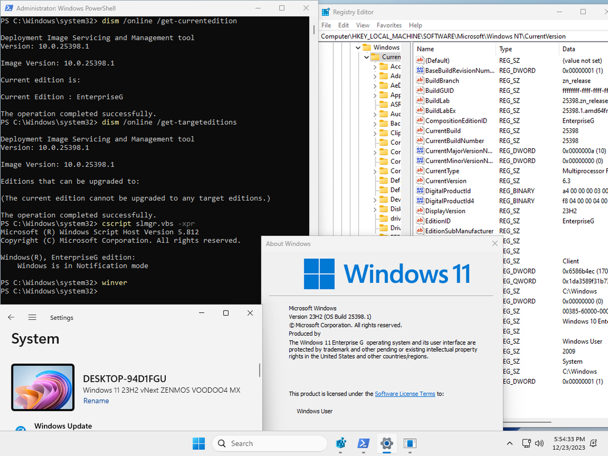Select the DisplayVersion string value icon

click(x=420, y=210)
